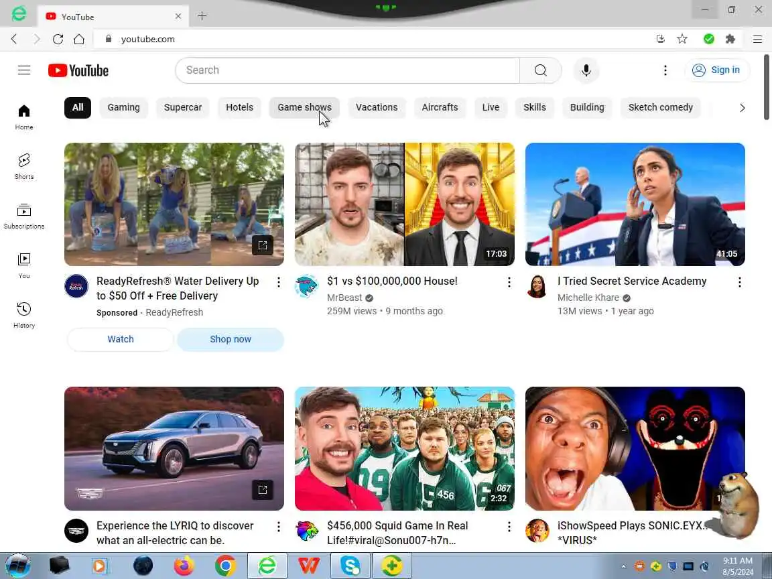Select the Vacations category chip
This screenshot has width=772, height=579.
point(377,107)
